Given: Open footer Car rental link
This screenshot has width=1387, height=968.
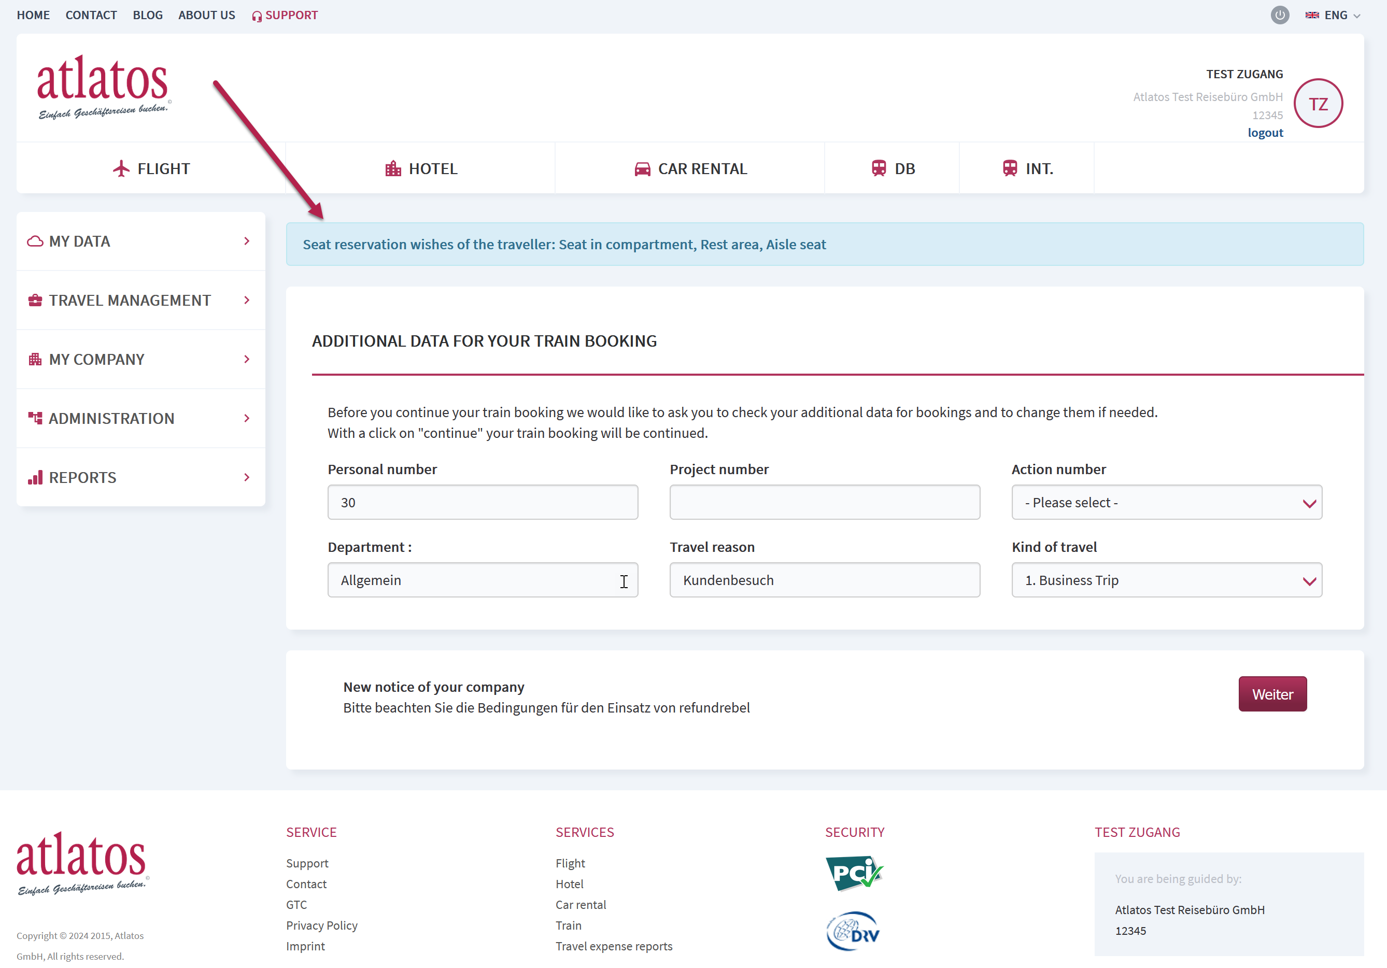Looking at the screenshot, I should [x=581, y=905].
